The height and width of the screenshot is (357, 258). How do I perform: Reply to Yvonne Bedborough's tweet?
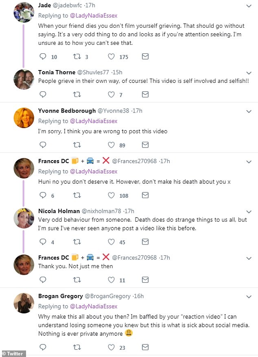coord(42,145)
